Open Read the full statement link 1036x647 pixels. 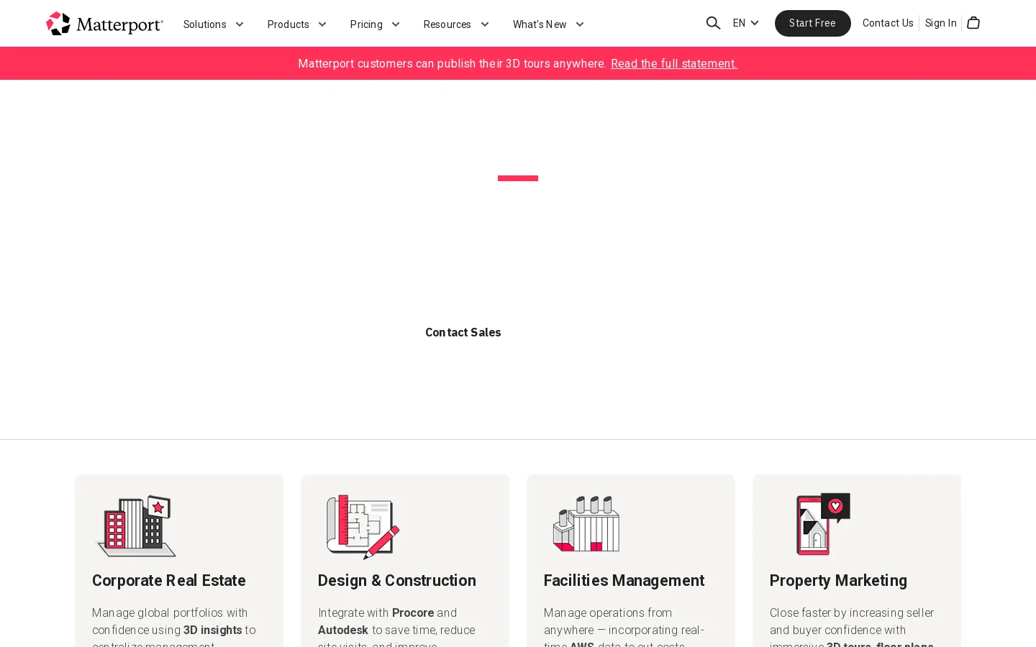674,63
